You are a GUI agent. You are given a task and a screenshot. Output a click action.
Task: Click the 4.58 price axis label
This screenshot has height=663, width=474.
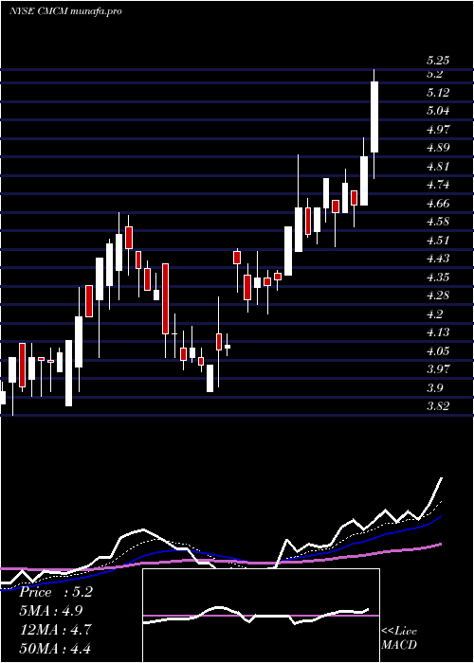pos(438,222)
